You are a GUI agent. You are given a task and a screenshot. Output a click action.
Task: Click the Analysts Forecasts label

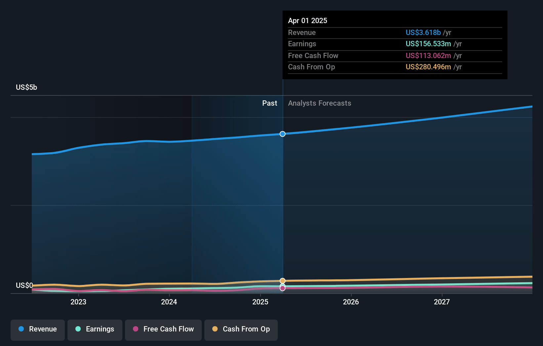[x=319, y=103]
